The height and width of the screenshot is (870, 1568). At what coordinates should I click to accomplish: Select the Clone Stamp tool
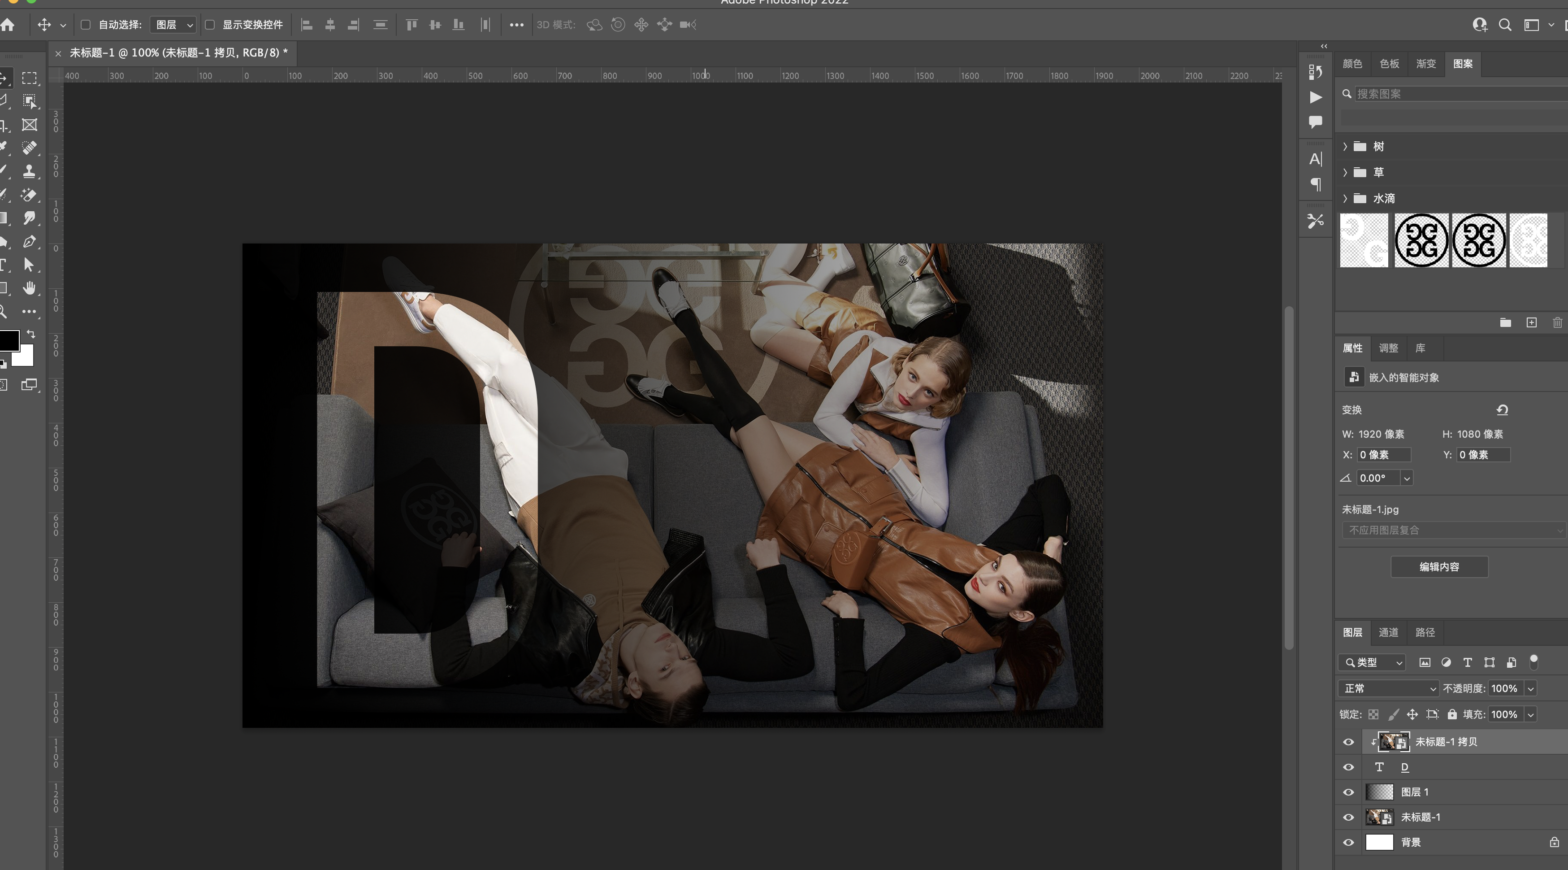[x=29, y=172]
